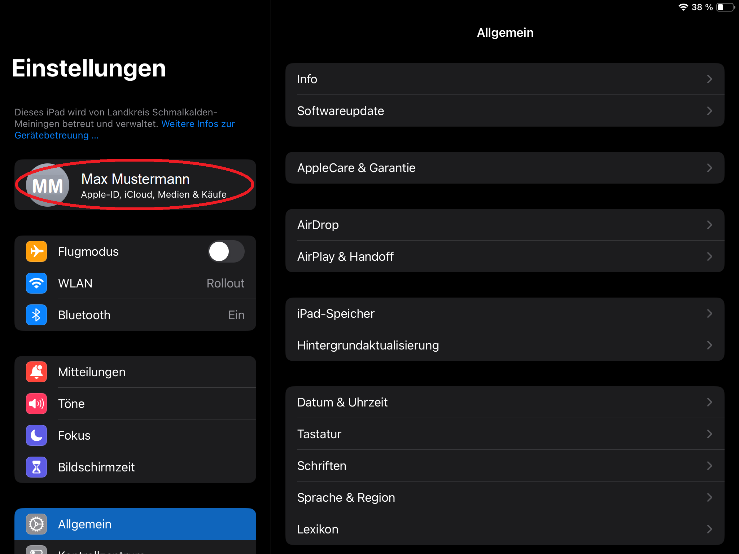Tap the Bluetooth icon in sidebar
The height and width of the screenshot is (554, 739).
coord(36,315)
